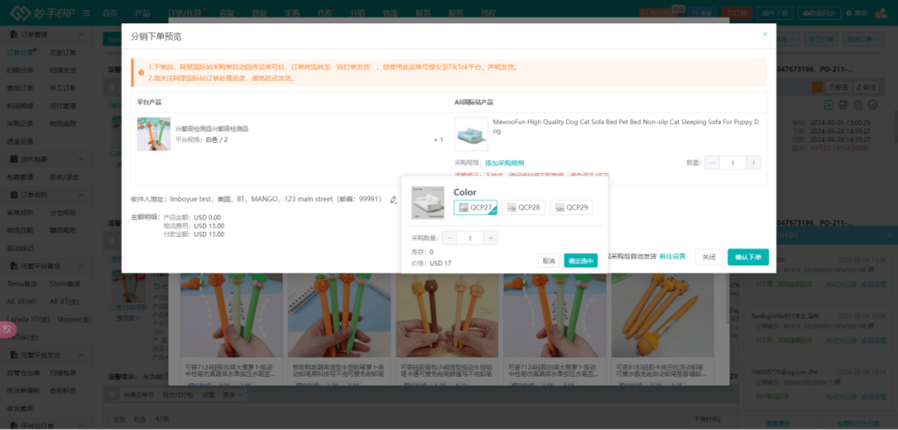898x430 pixels.
Task: Click the circled checkmark icon in order row
Action: click(872, 104)
